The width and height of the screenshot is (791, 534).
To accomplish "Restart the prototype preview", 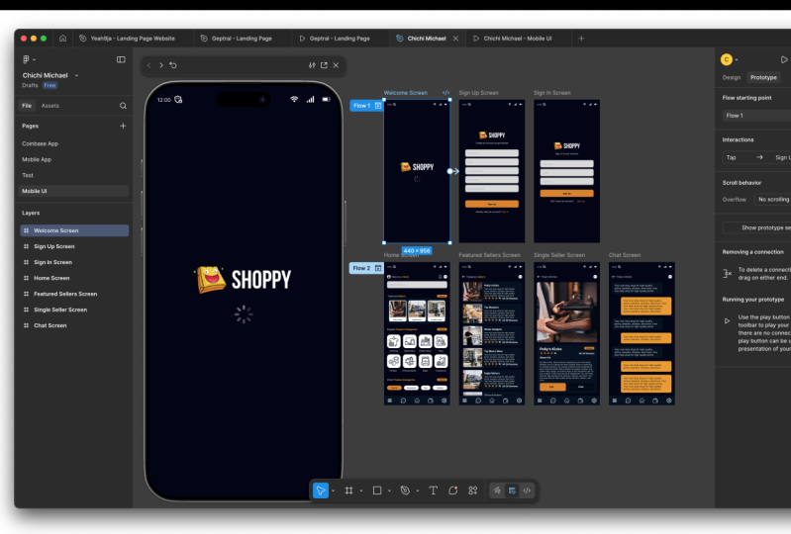I will click(x=173, y=65).
